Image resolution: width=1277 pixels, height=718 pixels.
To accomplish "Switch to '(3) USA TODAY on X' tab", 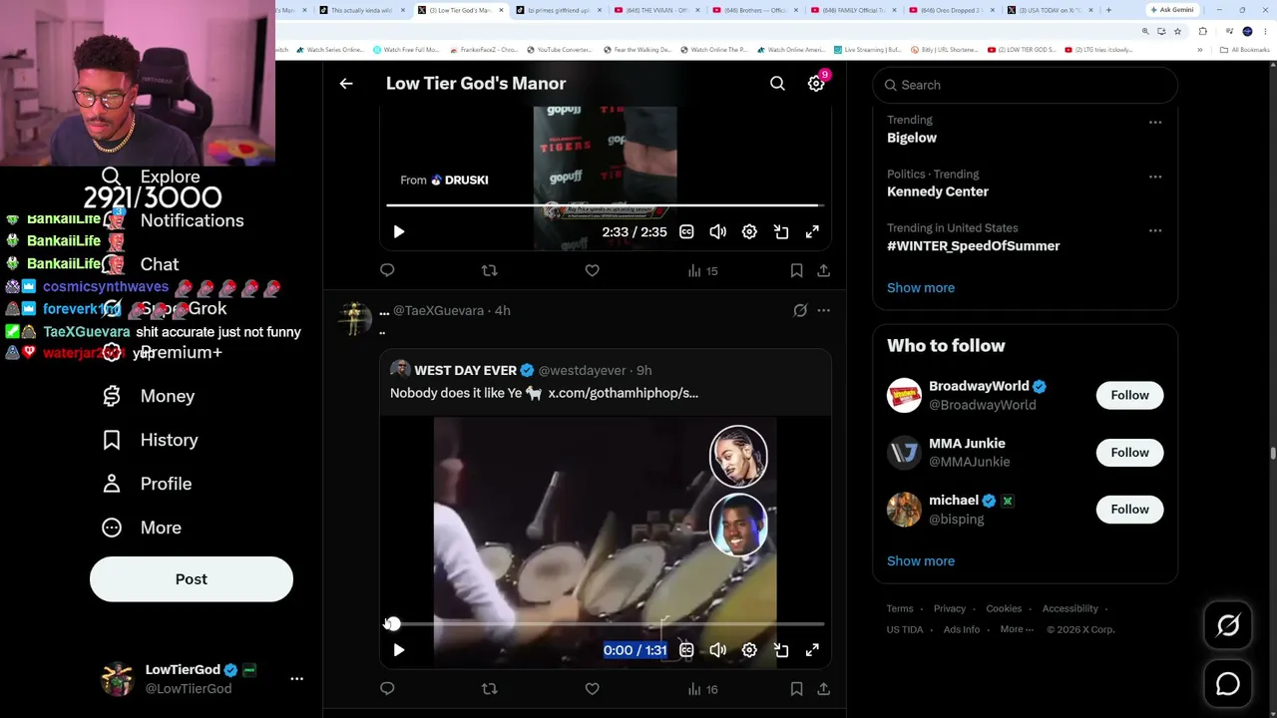I will [x=1049, y=10].
